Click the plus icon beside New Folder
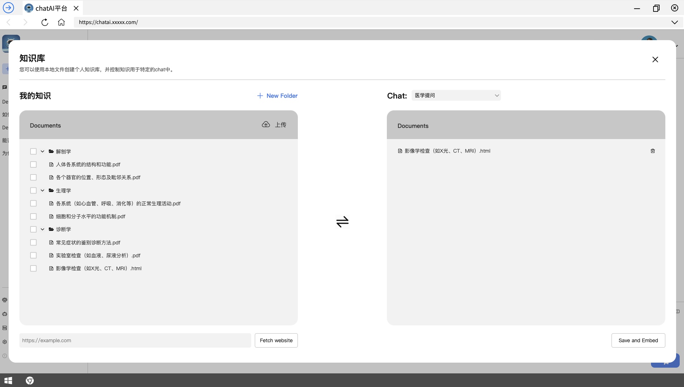 tap(260, 96)
